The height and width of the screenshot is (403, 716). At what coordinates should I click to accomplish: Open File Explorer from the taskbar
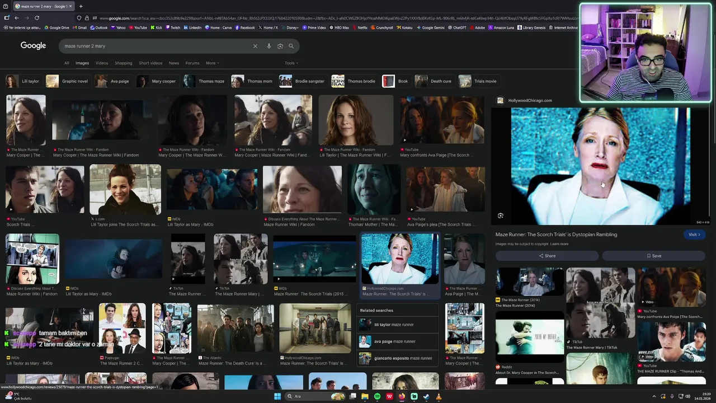tap(365, 396)
